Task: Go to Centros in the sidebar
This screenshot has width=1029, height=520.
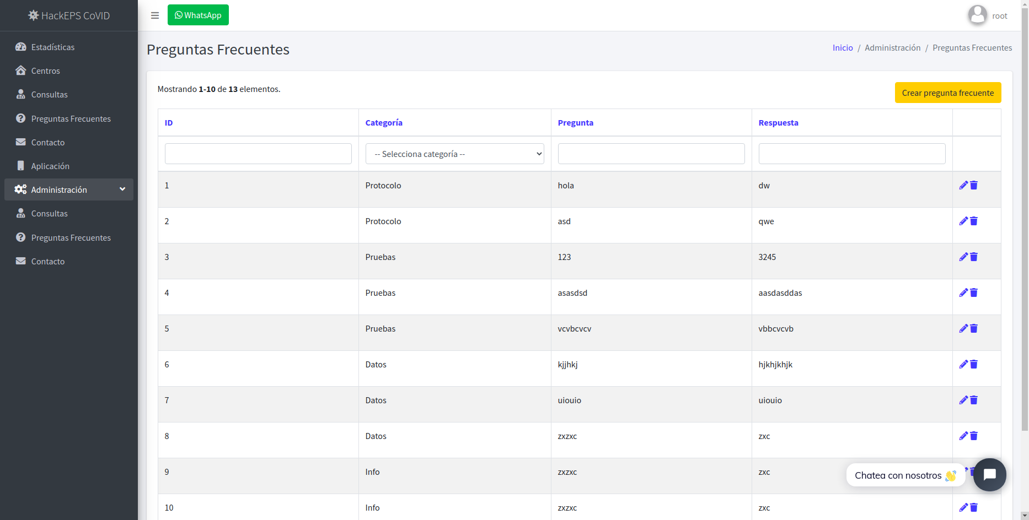Action: pos(45,71)
